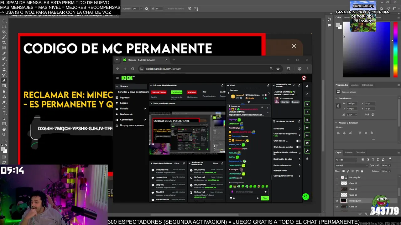
Task: Switch to the Canales tab
Action: 349,152
